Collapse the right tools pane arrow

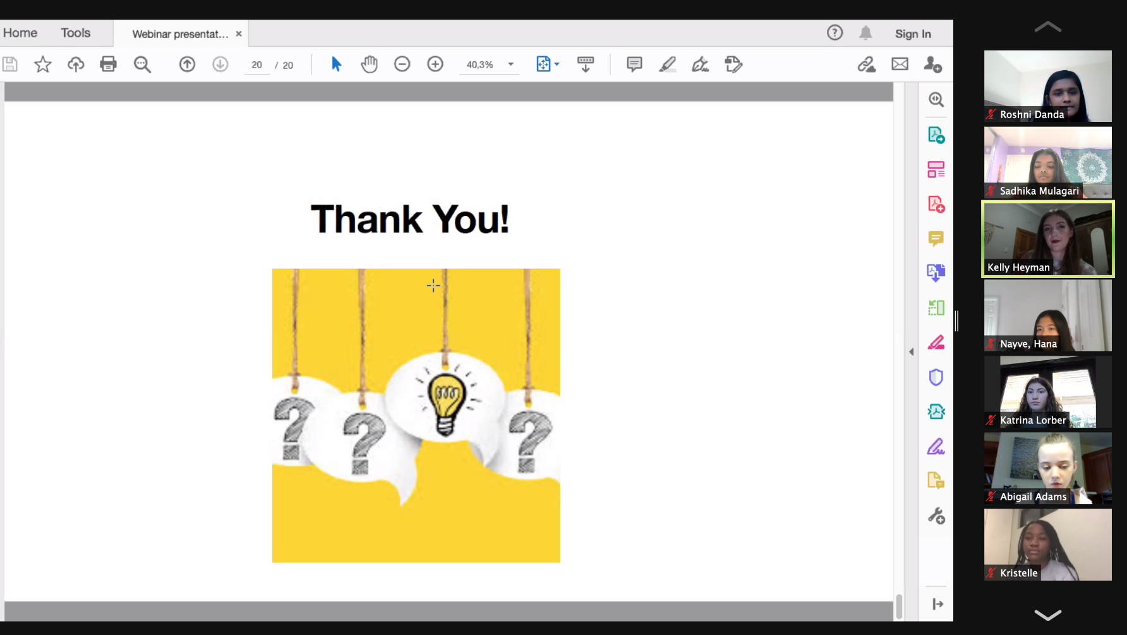coord(912,352)
